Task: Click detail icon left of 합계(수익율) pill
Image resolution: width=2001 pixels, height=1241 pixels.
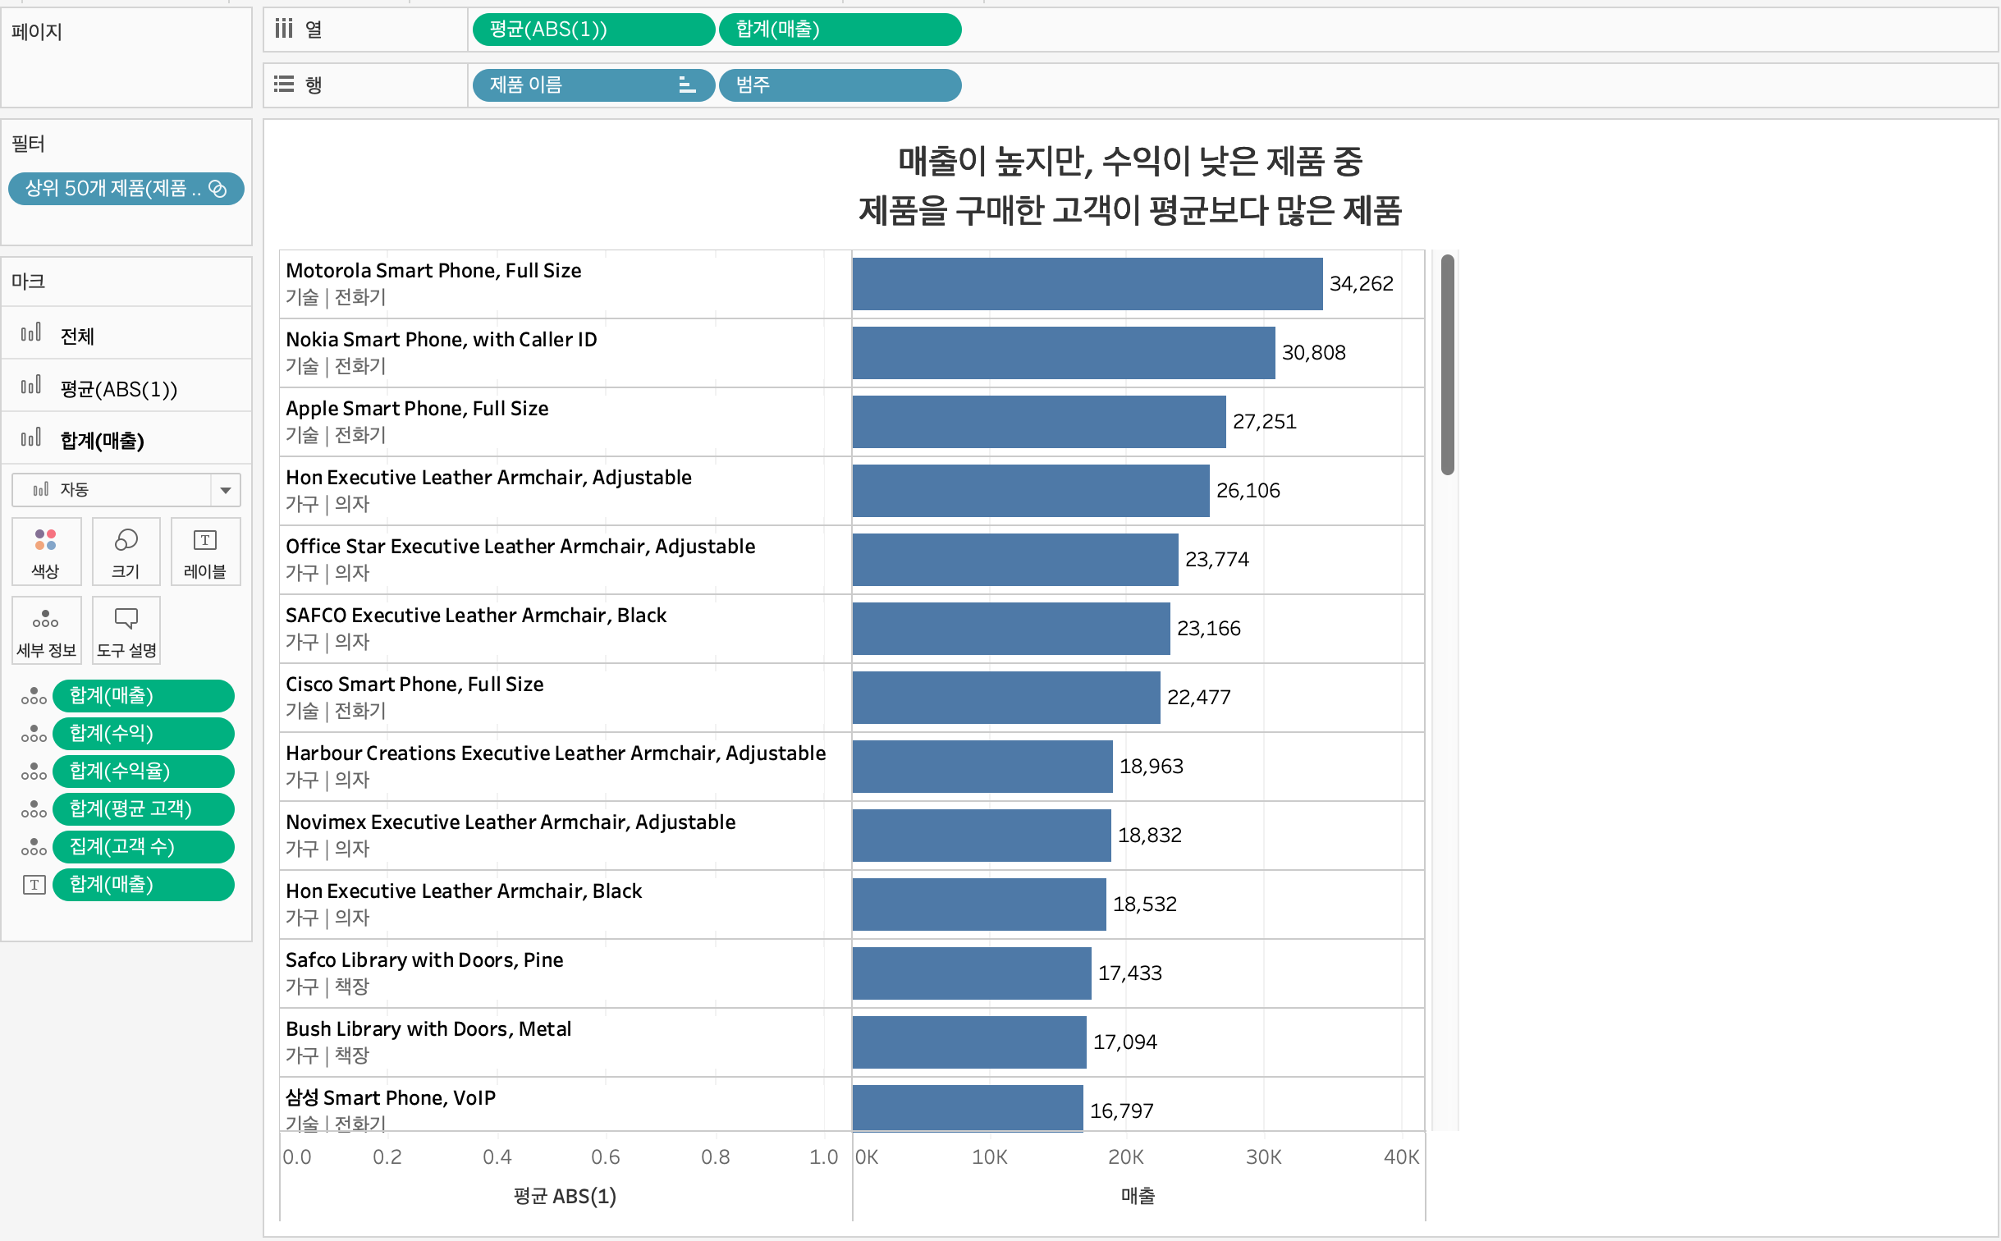Action: [x=34, y=772]
